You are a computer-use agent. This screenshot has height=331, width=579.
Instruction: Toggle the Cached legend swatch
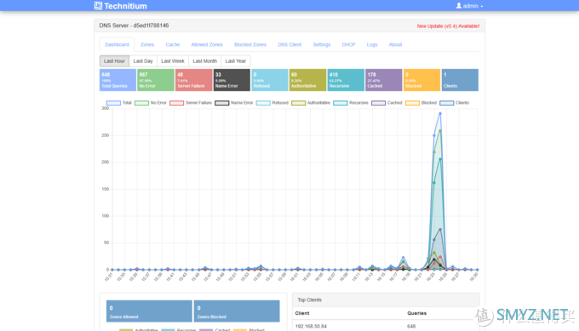[378, 103]
